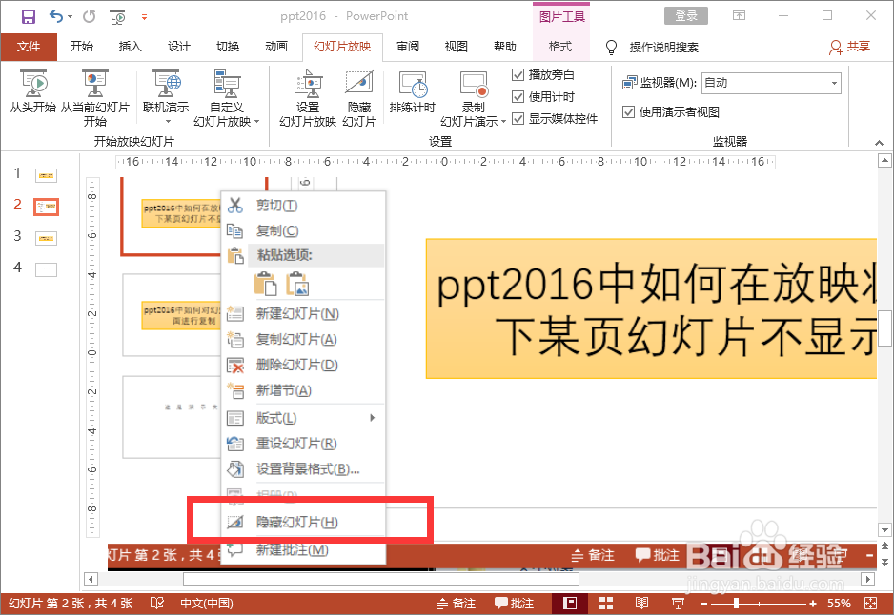Select Duplicate Slide (复制幻灯片) menu item
The width and height of the screenshot is (894, 615).
(x=304, y=339)
